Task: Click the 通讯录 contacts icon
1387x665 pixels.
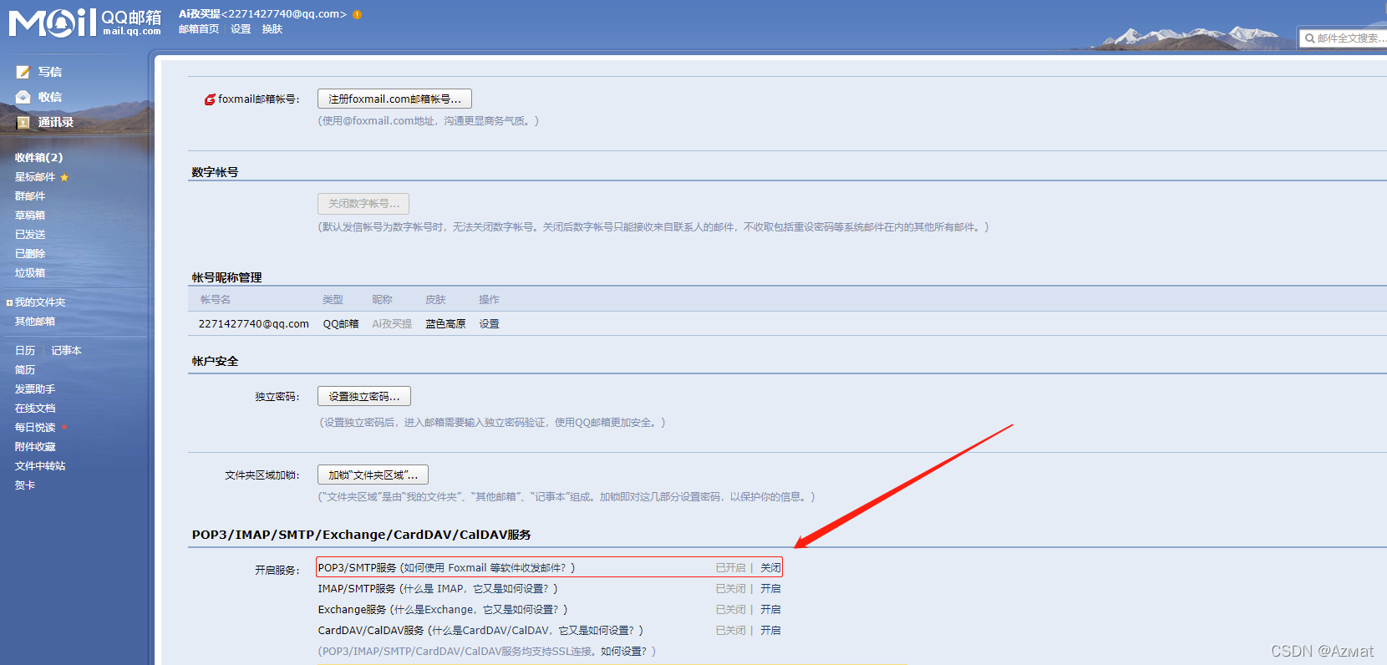Action: (x=23, y=122)
